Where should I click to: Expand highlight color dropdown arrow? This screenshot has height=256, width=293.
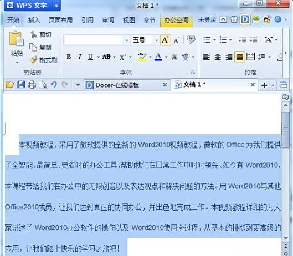(x=150, y=57)
